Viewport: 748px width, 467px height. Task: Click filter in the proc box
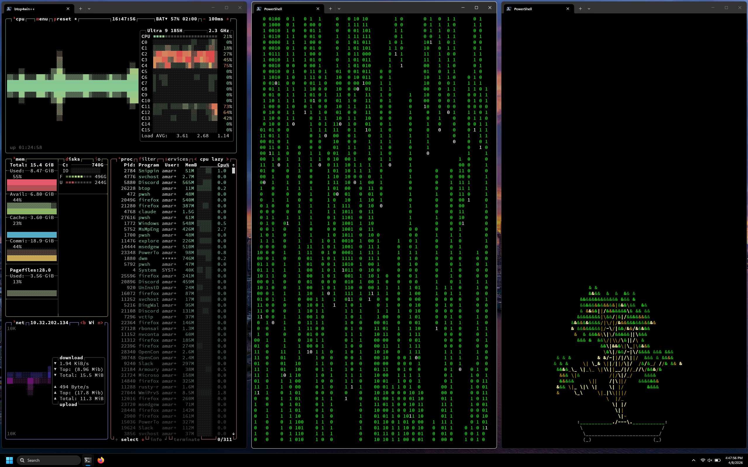[x=147, y=159]
